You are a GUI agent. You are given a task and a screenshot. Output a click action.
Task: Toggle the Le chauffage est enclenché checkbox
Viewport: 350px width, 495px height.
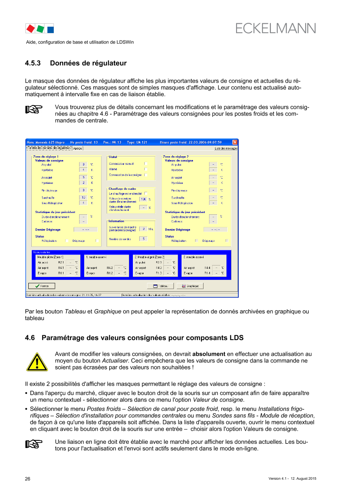point(146,194)
